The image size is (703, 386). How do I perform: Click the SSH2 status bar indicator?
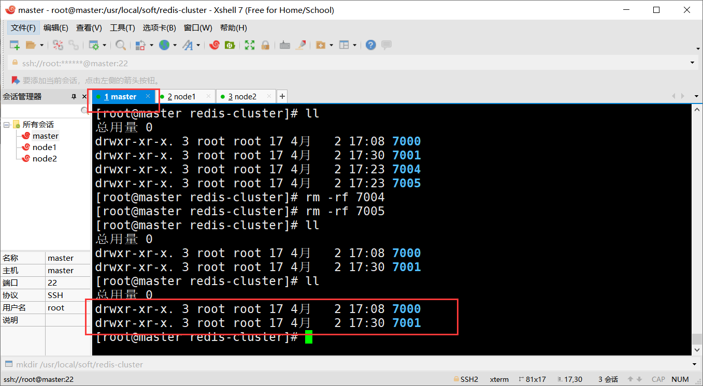466,379
